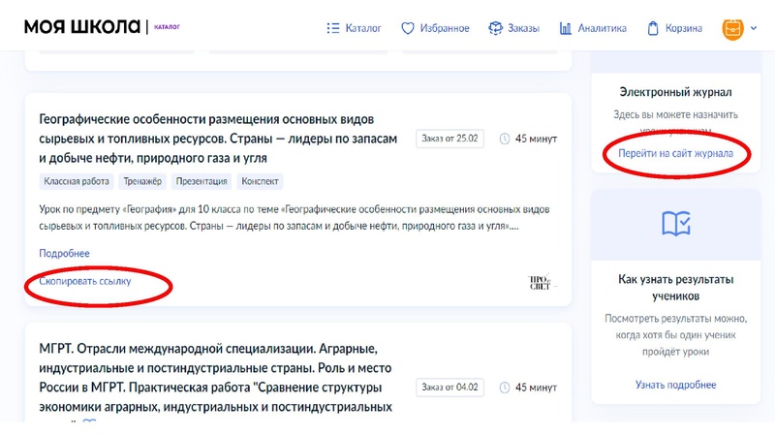The image size is (775, 436).
Task: Click the Аналитика bar chart icon
Action: (x=566, y=28)
